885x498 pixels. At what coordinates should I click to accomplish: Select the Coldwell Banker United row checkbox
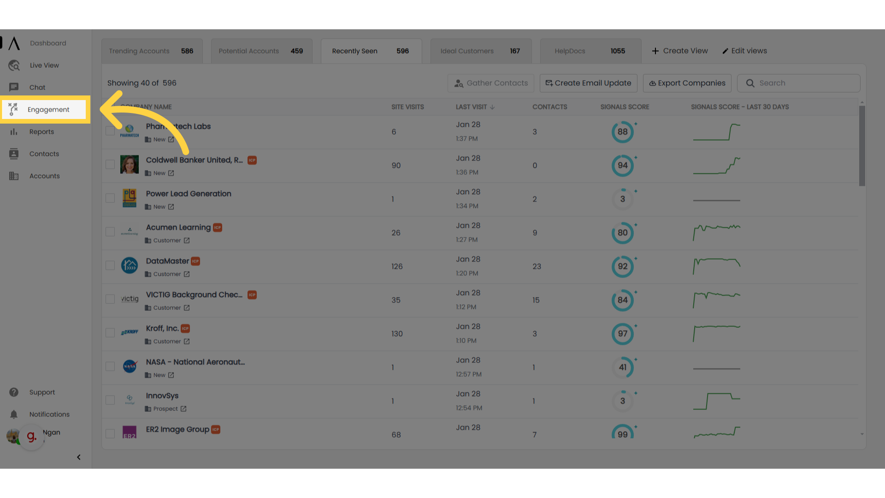point(110,165)
